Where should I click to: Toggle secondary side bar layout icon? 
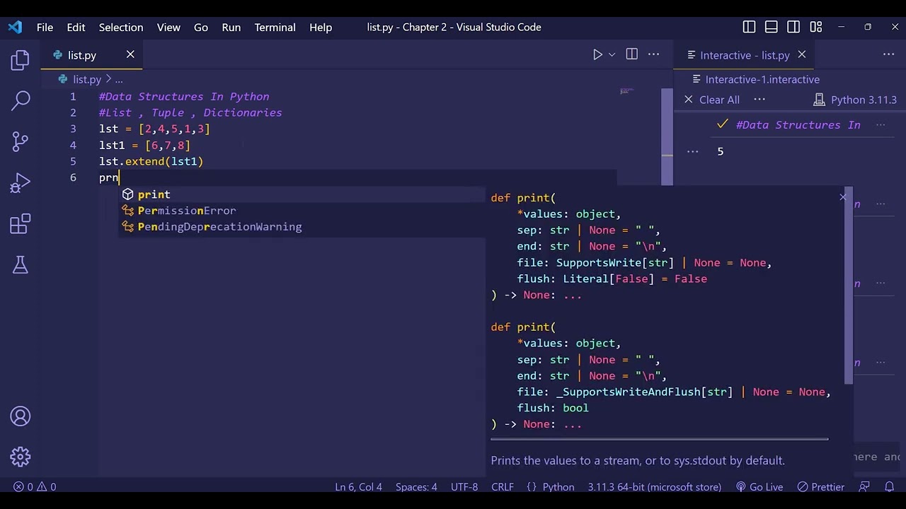793,27
